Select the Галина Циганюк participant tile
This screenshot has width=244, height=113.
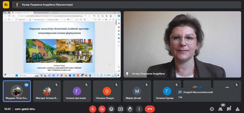[77, 91]
